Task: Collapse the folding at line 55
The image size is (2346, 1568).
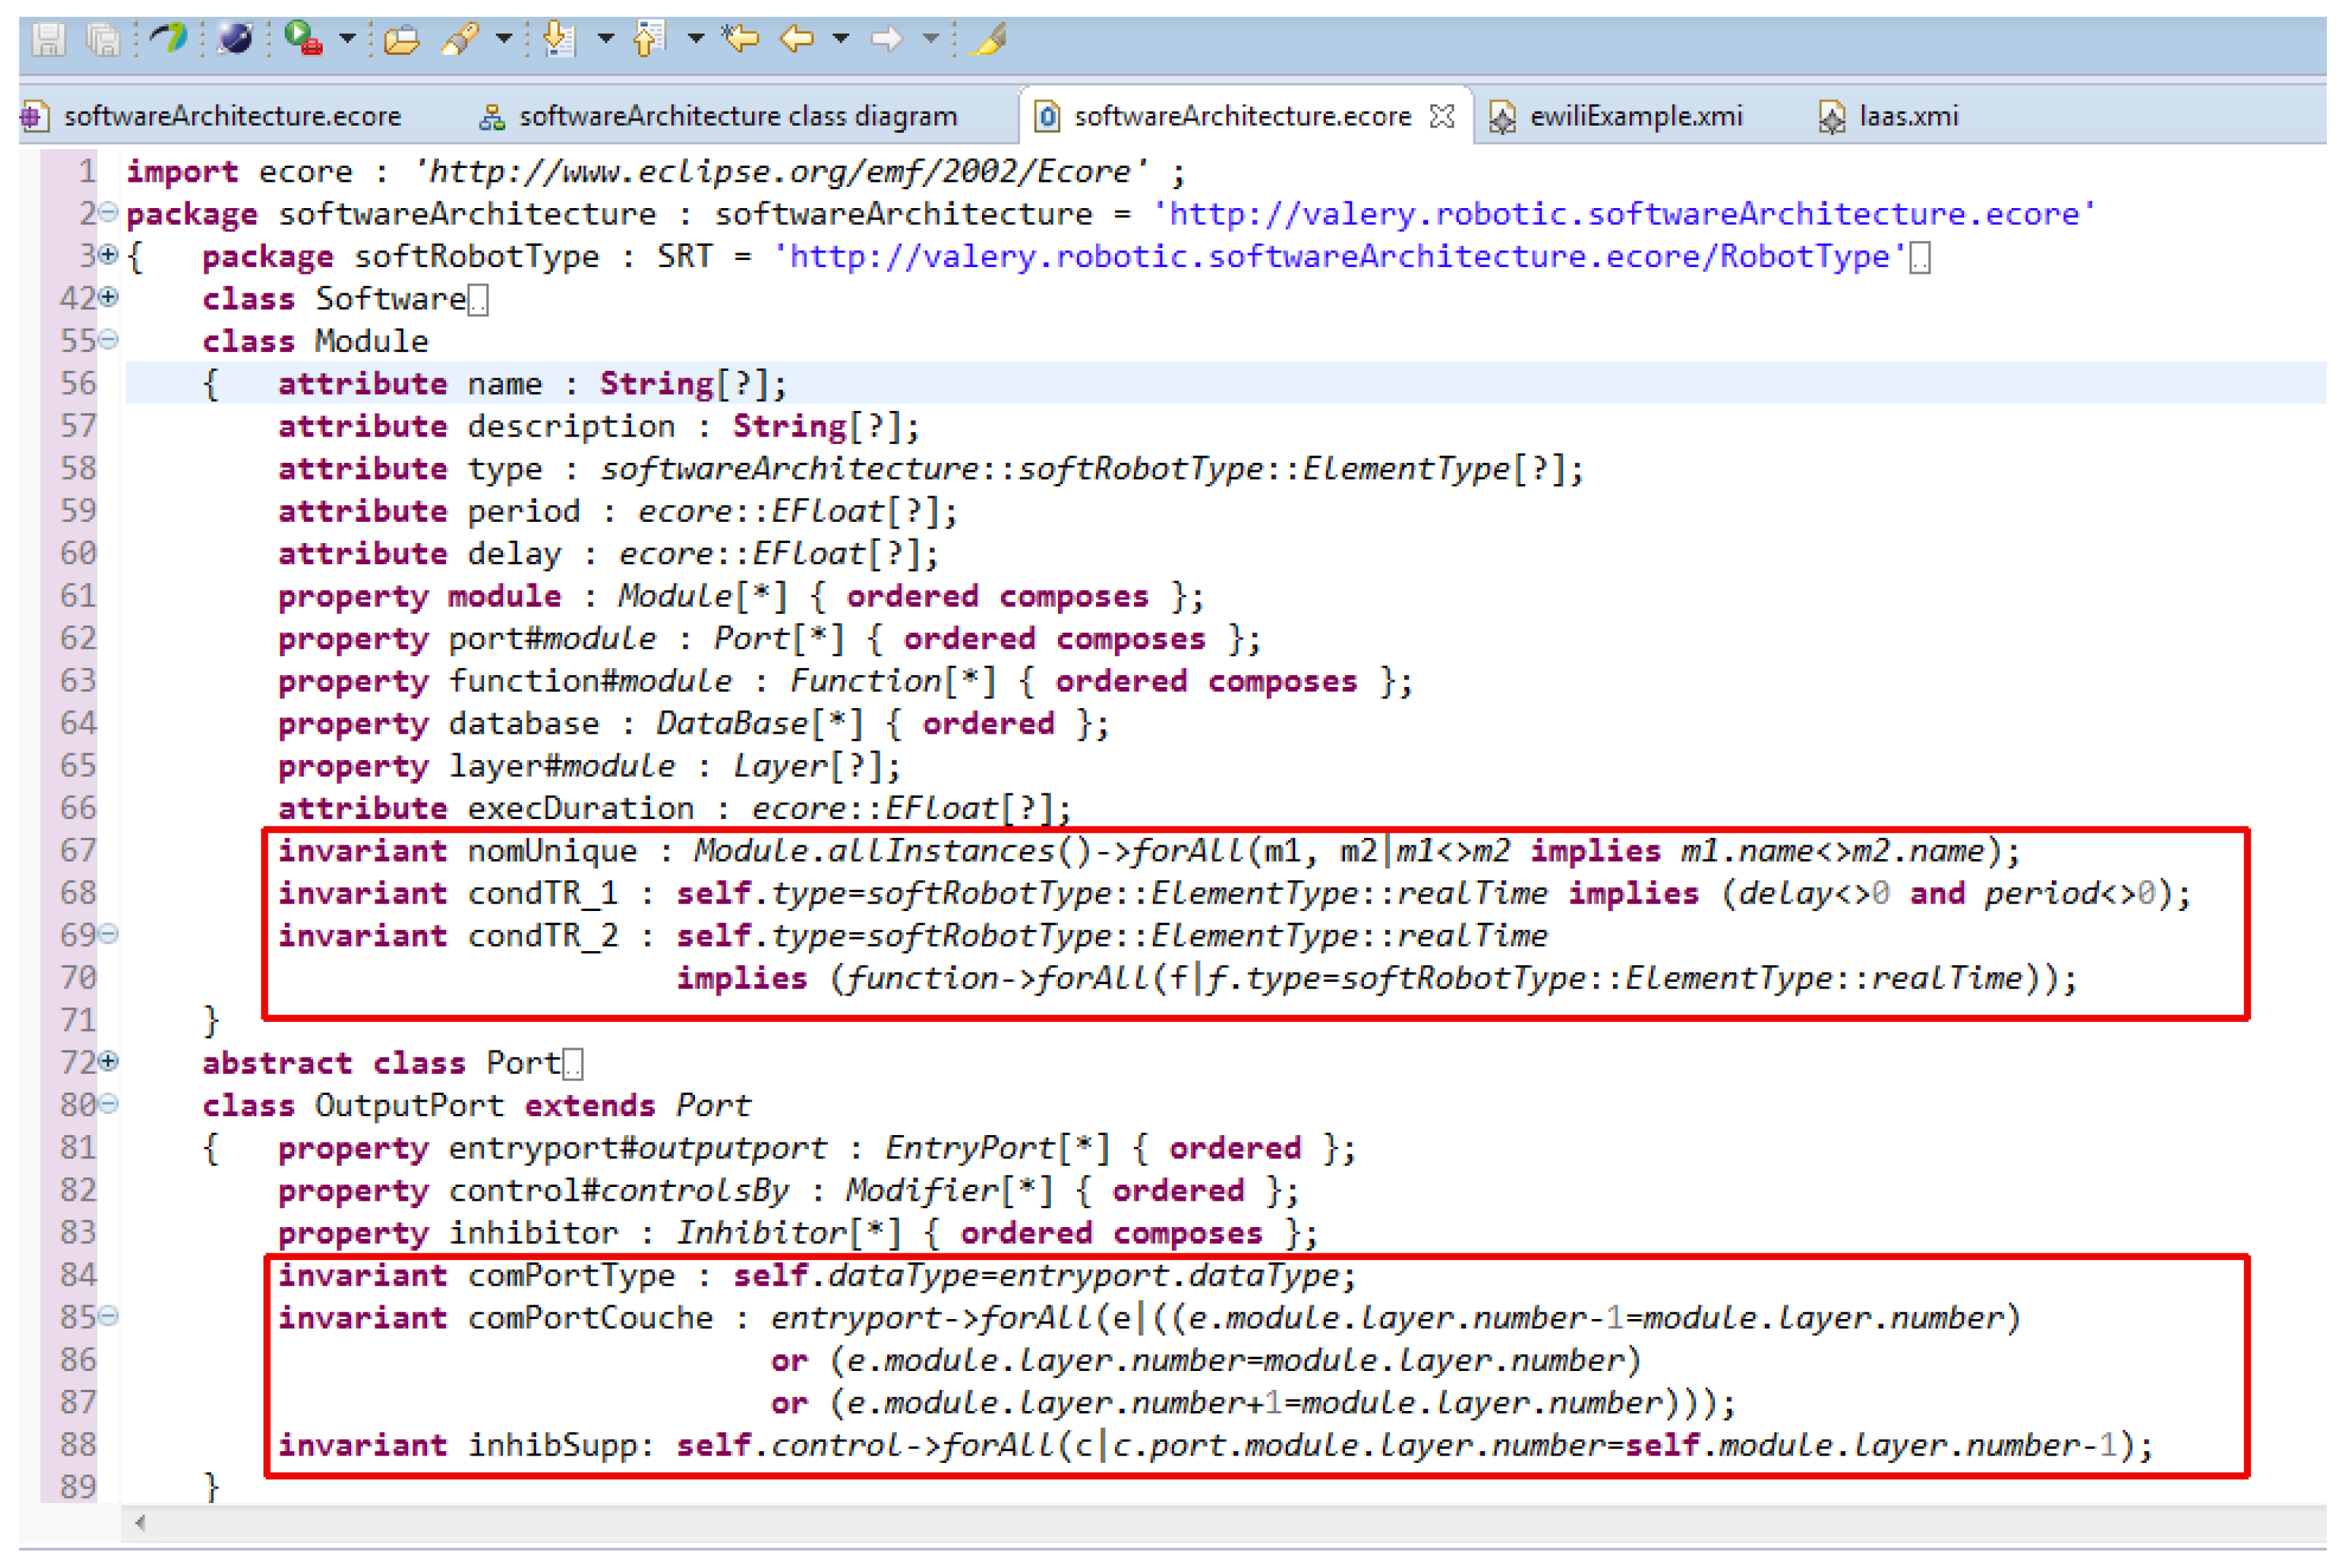Action: tap(109, 340)
